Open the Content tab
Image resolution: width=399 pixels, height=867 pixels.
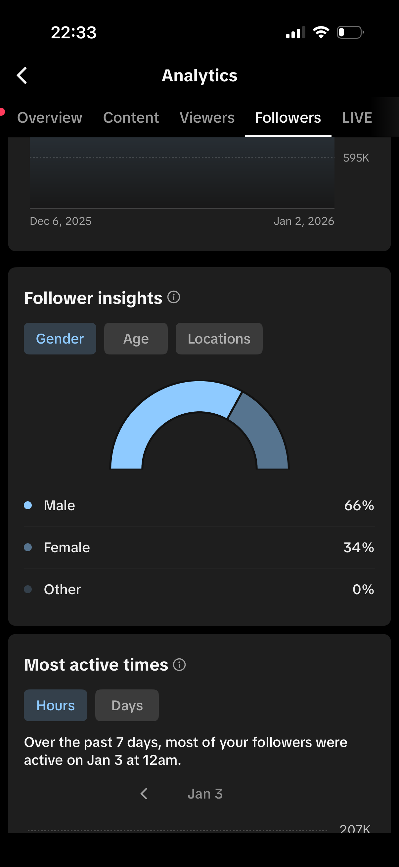click(x=131, y=118)
